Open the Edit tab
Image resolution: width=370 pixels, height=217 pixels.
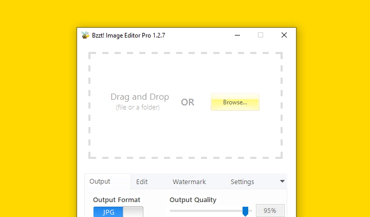(142, 182)
